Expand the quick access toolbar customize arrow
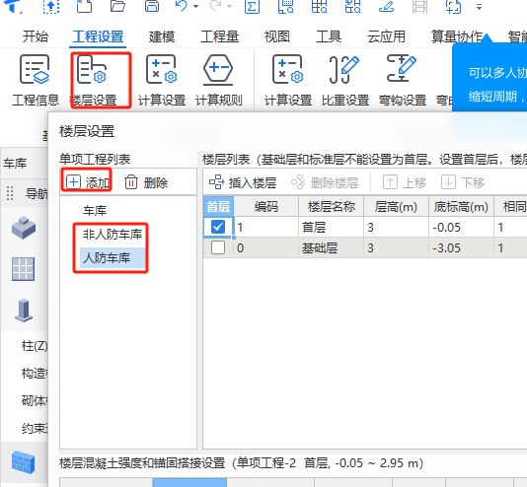527x487 pixels. click(x=480, y=6)
